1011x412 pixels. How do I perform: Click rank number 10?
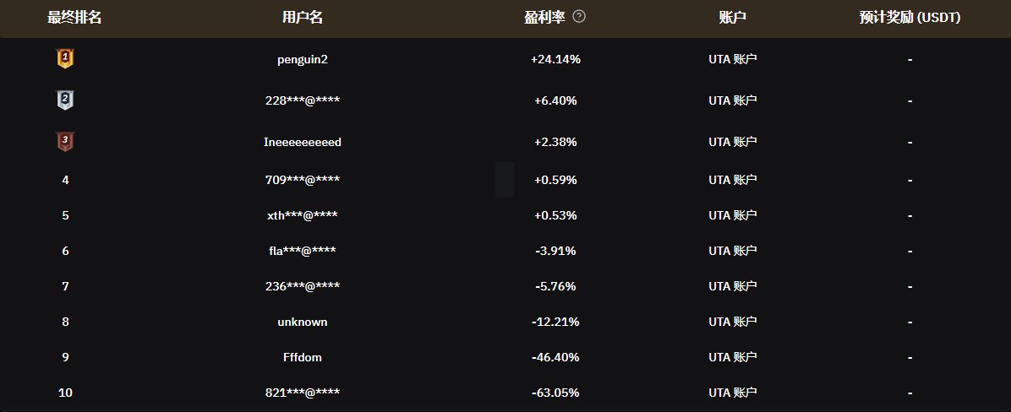[x=65, y=393]
